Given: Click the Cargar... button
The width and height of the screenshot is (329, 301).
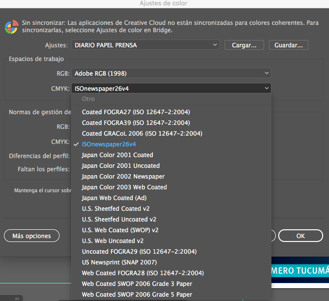Looking at the screenshot, I should click(x=244, y=45).
